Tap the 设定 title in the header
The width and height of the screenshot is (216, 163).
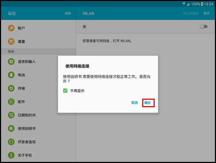[12, 13]
